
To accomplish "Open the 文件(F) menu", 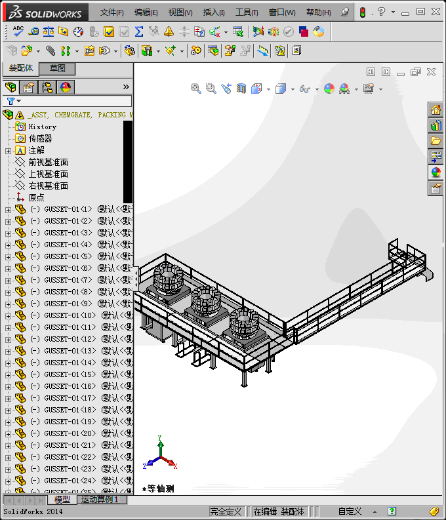I will (111, 12).
